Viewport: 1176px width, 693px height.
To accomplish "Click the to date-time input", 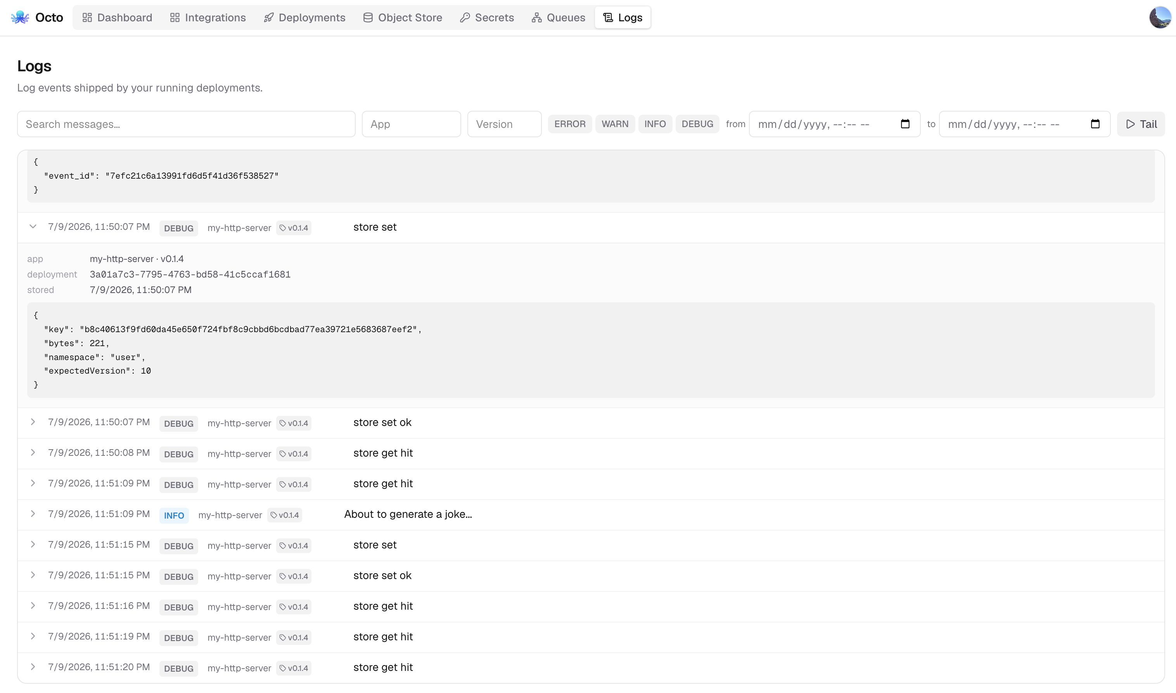I will [1024, 124].
